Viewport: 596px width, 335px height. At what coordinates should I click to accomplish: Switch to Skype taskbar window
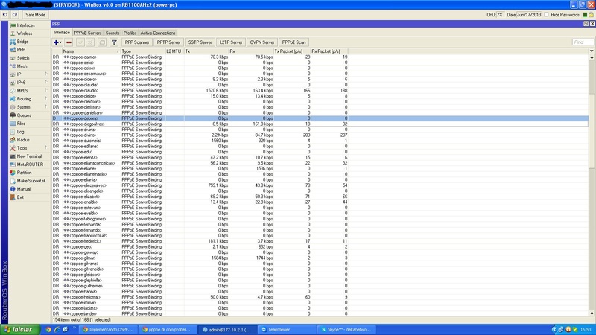[x=346, y=329]
